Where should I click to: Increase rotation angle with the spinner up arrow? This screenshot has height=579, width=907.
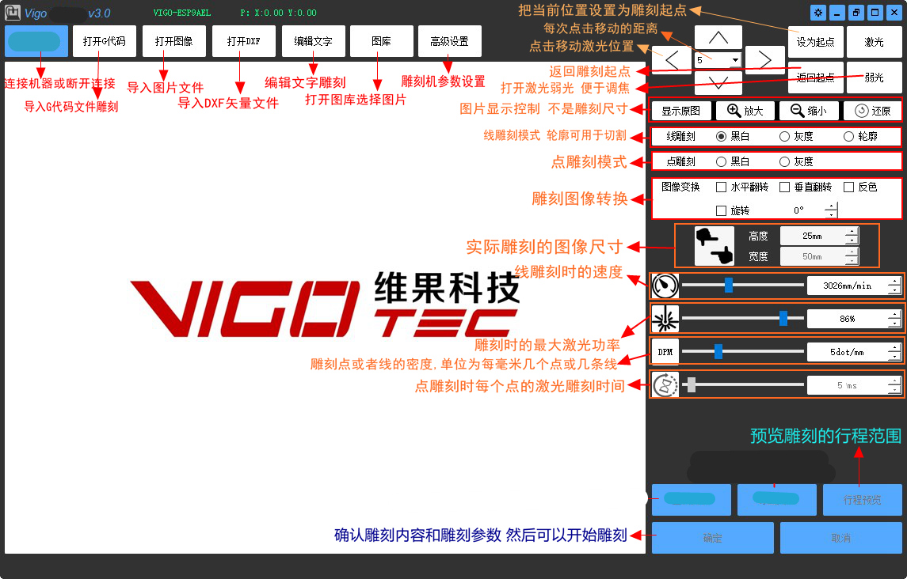[831, 206]
